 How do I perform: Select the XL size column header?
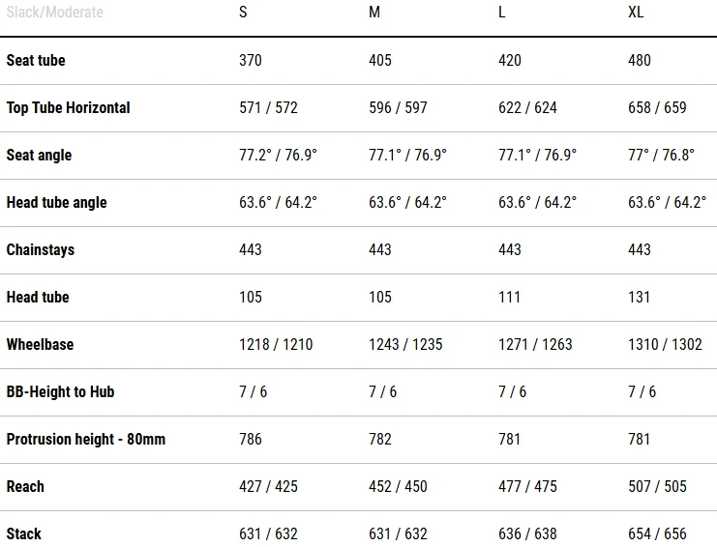click(636, 12)
